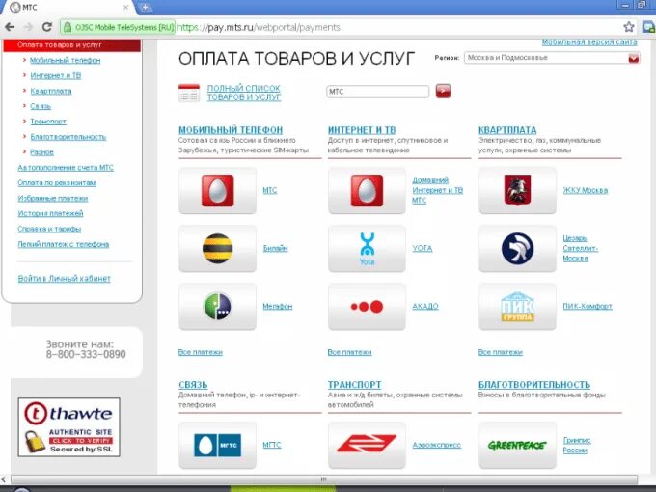Click КВАРТПЛАТА category heading

click(507, 130)
